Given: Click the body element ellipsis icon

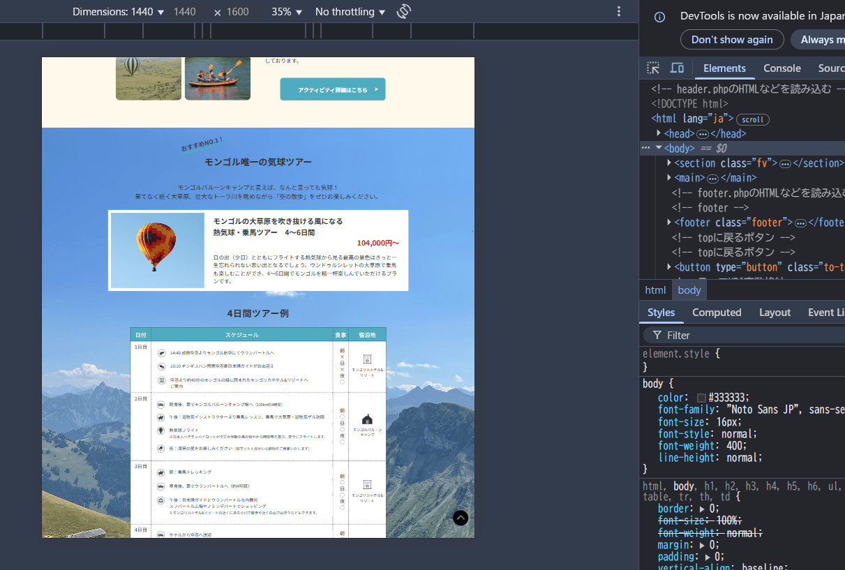Looking at the screenshot, I should click(x=645, y=148).
